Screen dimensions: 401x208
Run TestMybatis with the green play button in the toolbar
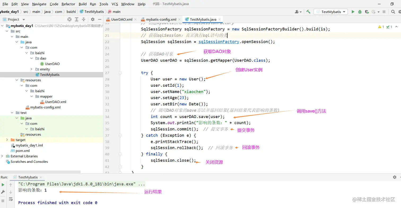click(x=353, y=12)
